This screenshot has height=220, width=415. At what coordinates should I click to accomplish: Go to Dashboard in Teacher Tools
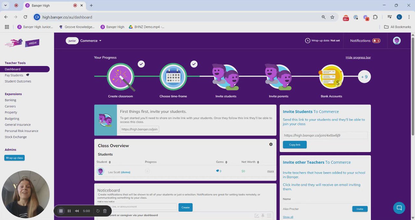coord(25,69)
